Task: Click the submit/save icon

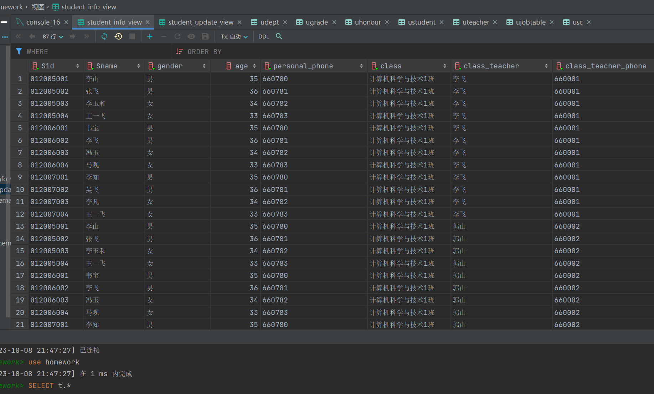Action: pos(205,36)
